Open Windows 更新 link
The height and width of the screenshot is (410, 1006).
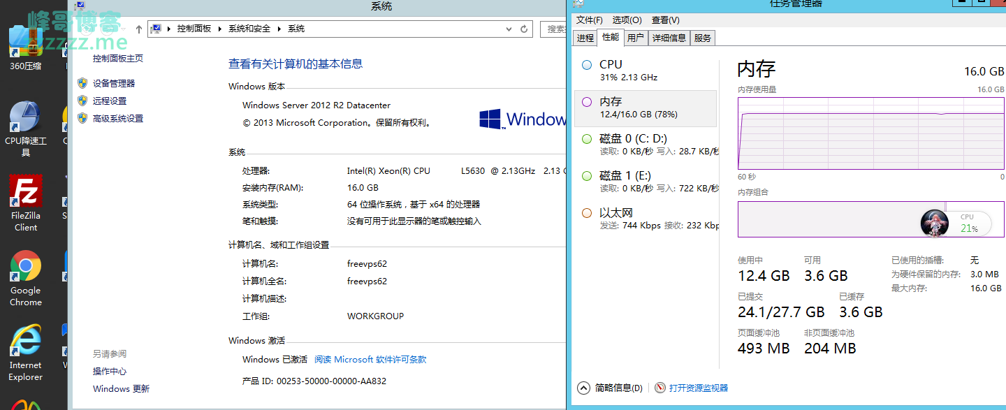click(x=121, y=388)
